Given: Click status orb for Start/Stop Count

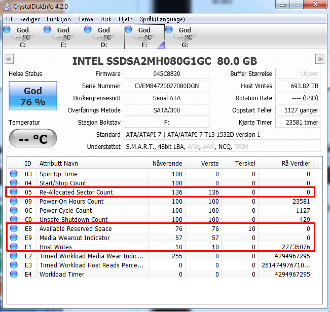Looking at the screenshot, I should pos(14,183).
